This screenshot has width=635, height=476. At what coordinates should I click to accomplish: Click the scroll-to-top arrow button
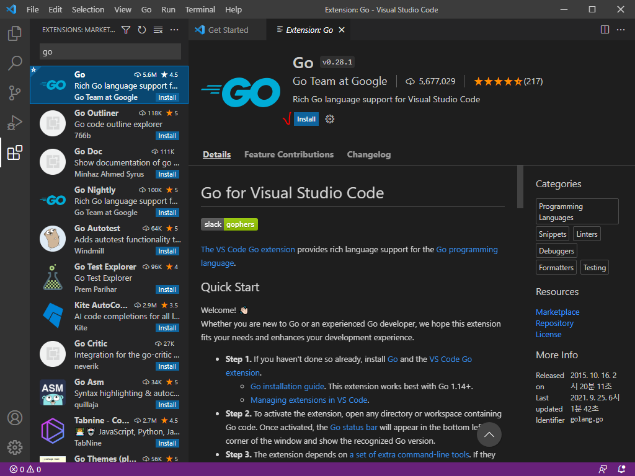pyautogui.click(x=489, y=434)
